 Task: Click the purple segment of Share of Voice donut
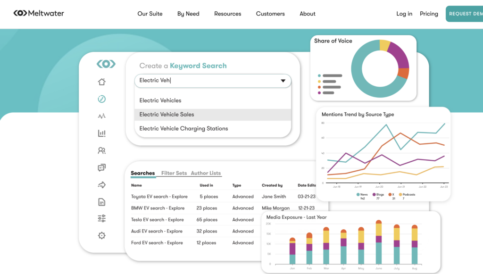tap(399, 55)
